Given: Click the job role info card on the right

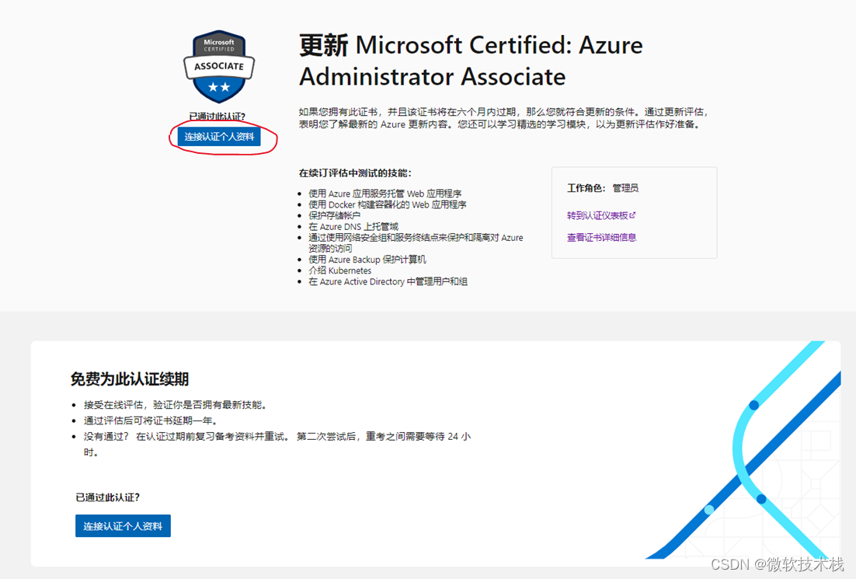Looking at the screenshot, I should 634,212.
